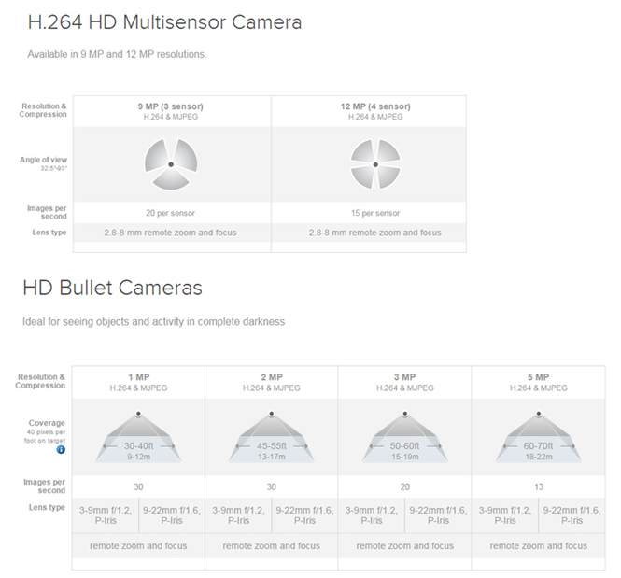Select the 45-55ft coverage diagram

[271, 437]
